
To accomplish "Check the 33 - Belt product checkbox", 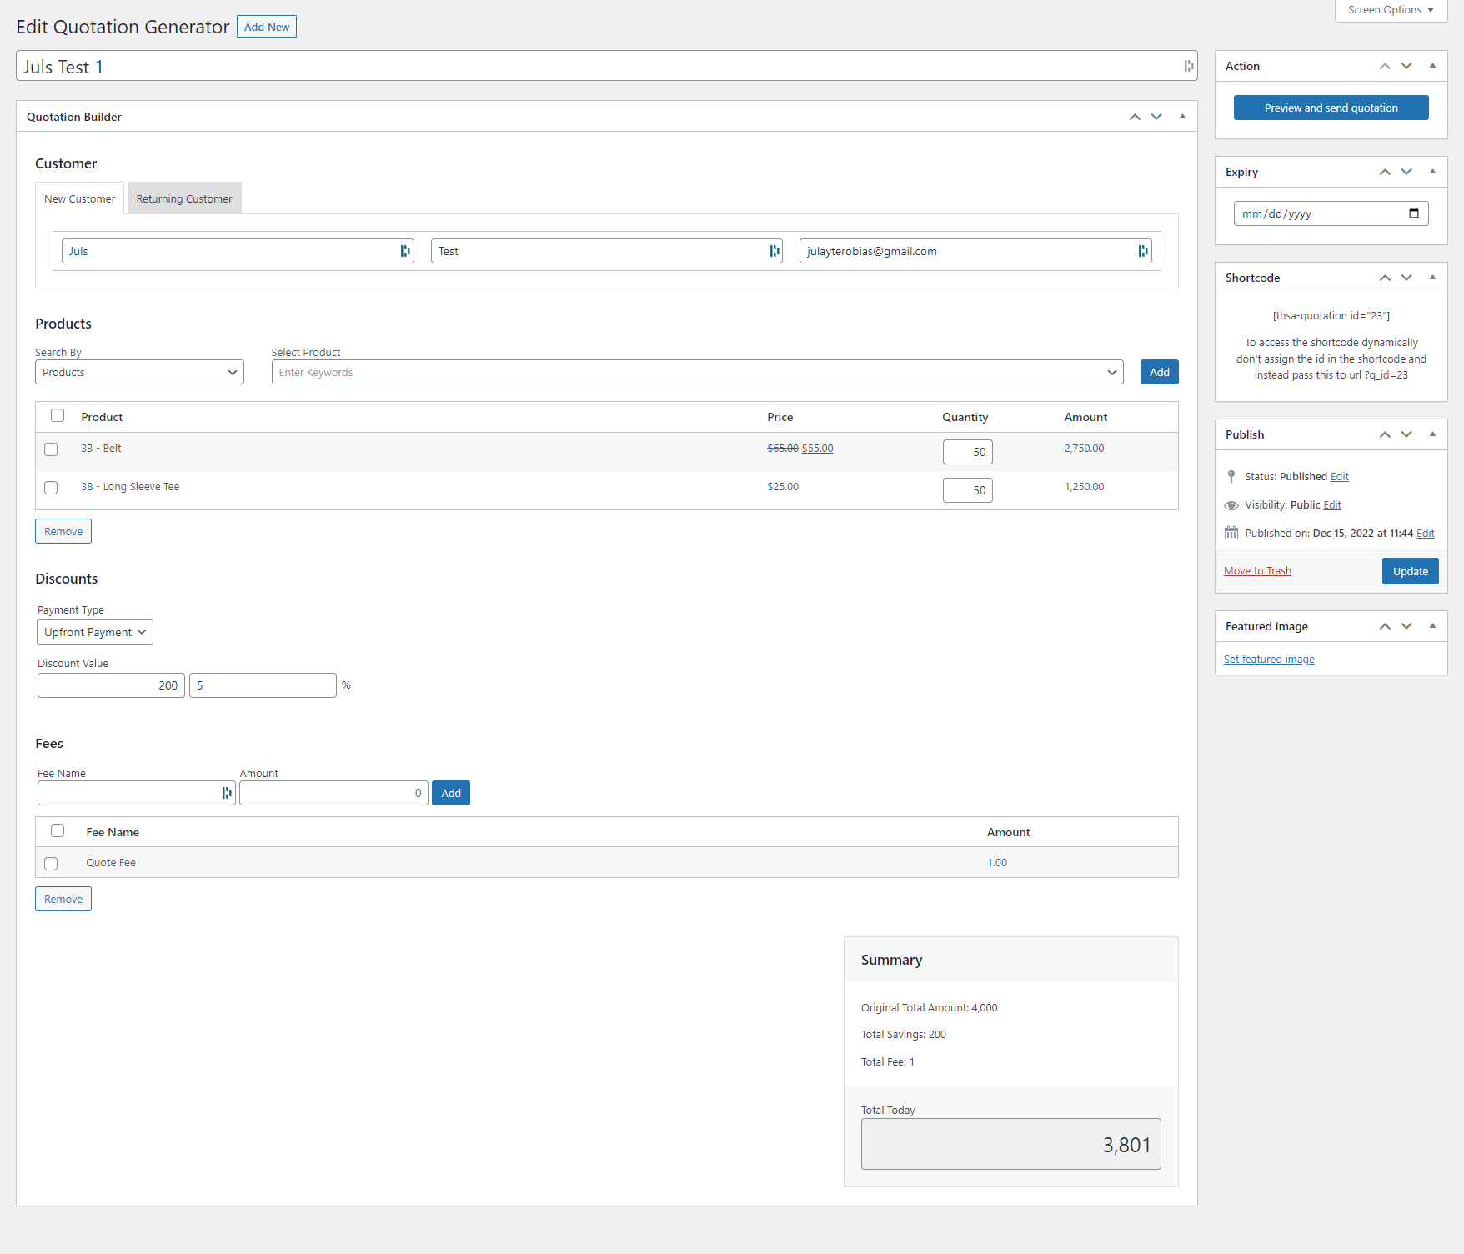I will [x=51, y=449].
